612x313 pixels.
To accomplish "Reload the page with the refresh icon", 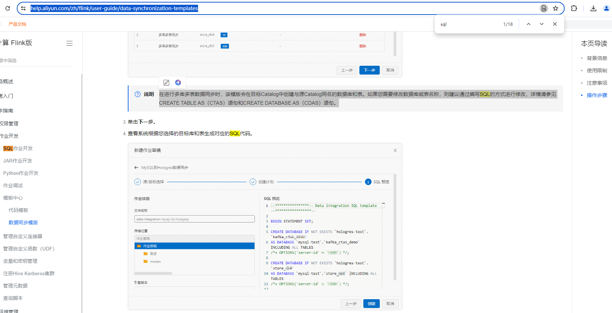I will click(7, 8).
